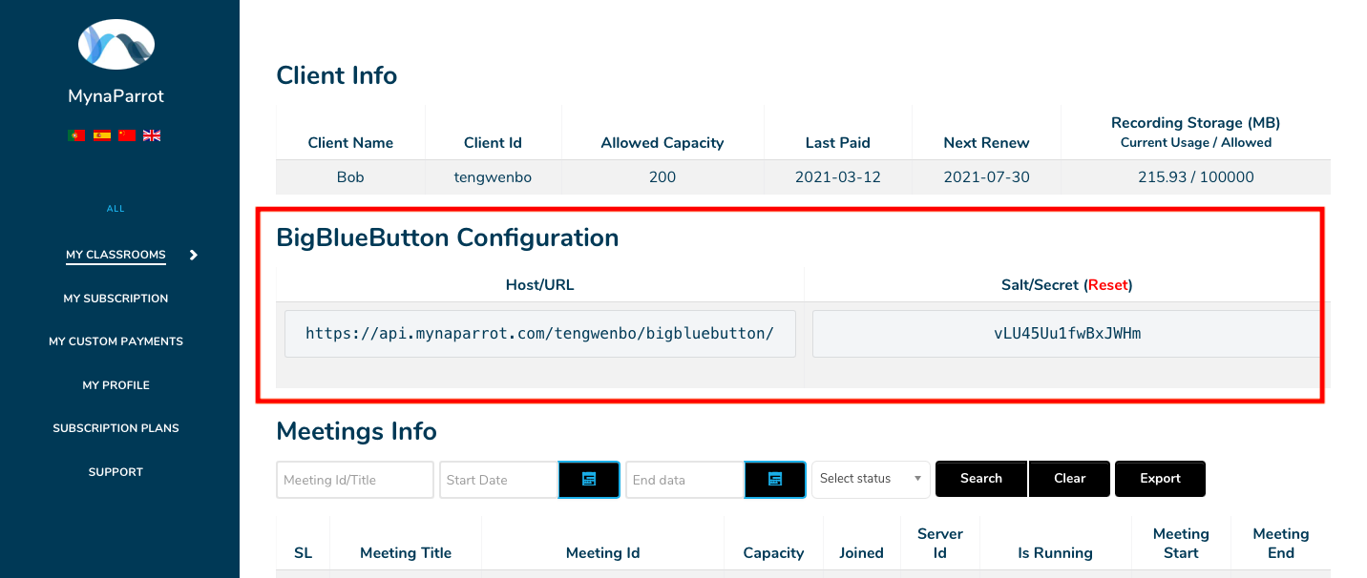Focus the End data field

pyautogui.click(x=684, y=479)
